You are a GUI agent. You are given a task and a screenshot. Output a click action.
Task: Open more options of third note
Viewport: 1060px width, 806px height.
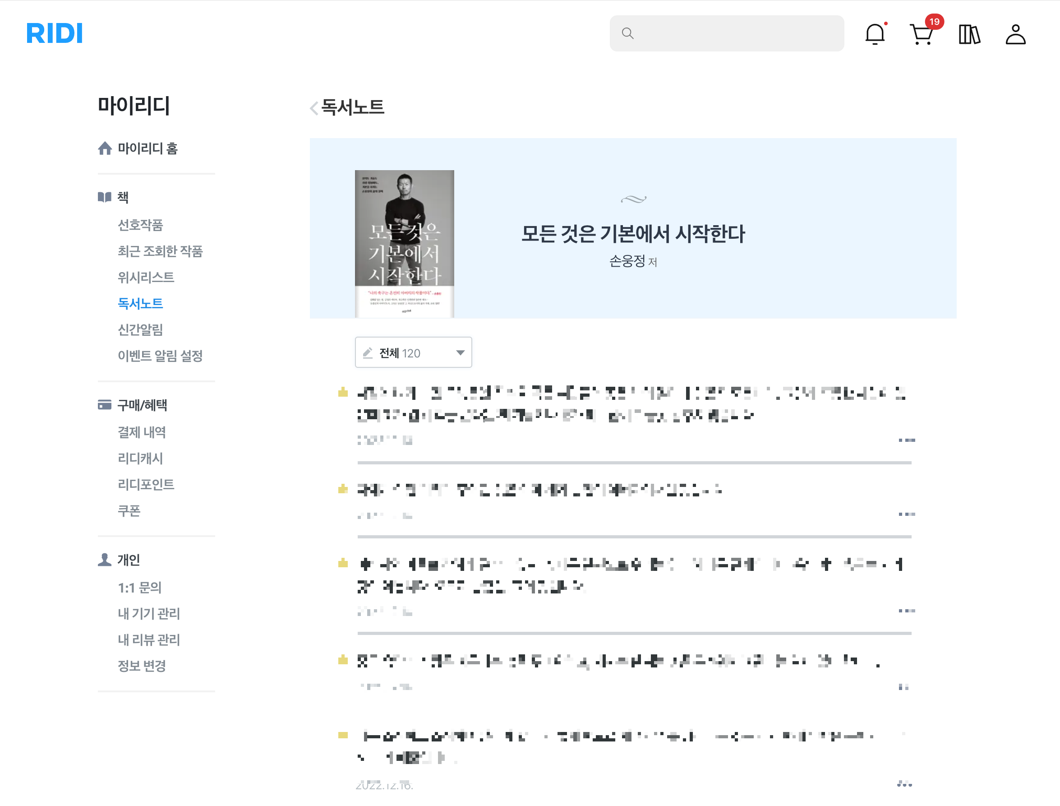[906, 611]
